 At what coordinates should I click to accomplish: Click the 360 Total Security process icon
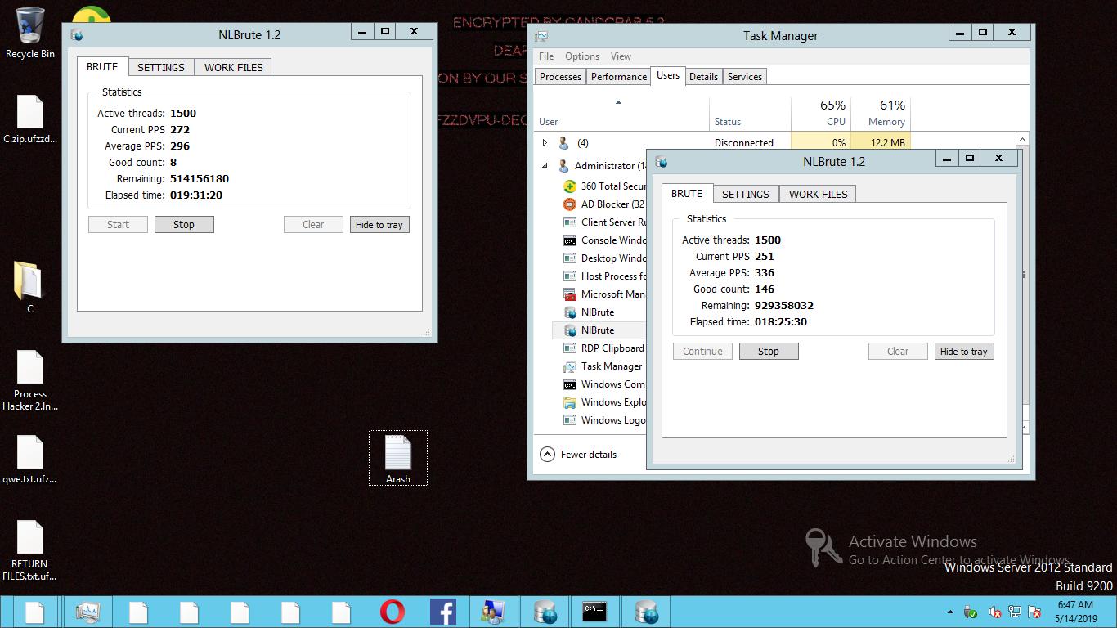[x=570, y=186]
